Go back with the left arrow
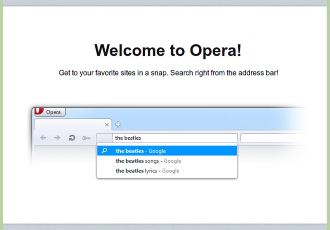Viewport: 330px width, 230px height. (43, 138)
